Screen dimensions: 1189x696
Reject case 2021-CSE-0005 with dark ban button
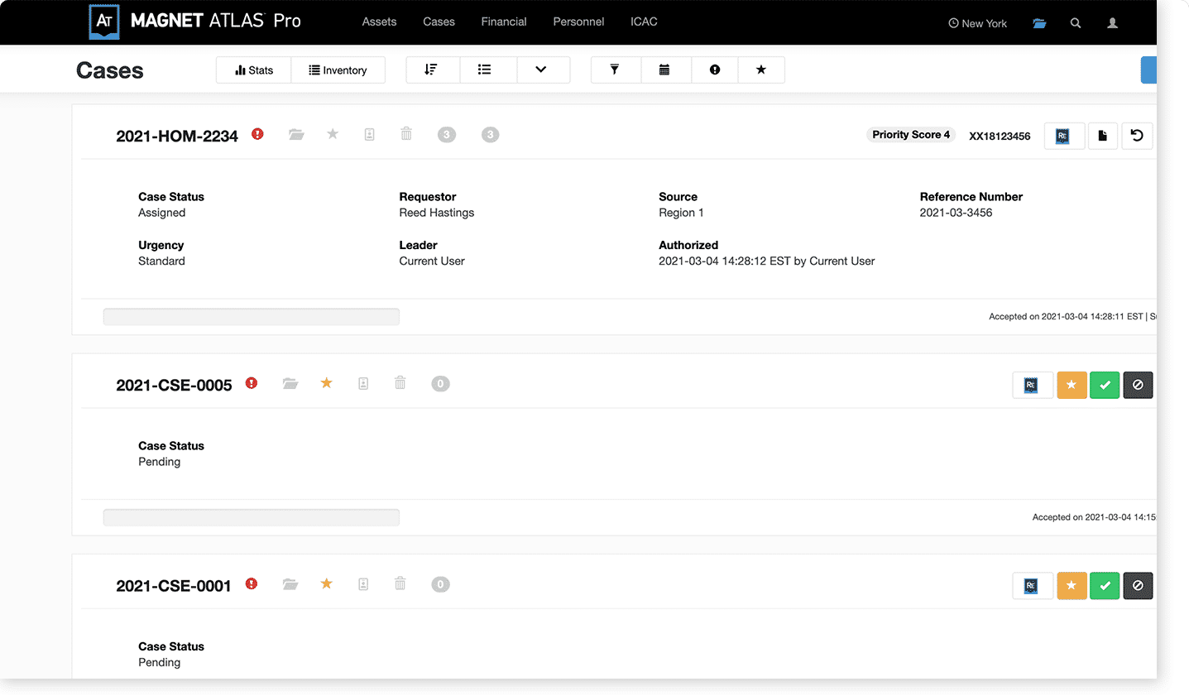coord(1138,385)
